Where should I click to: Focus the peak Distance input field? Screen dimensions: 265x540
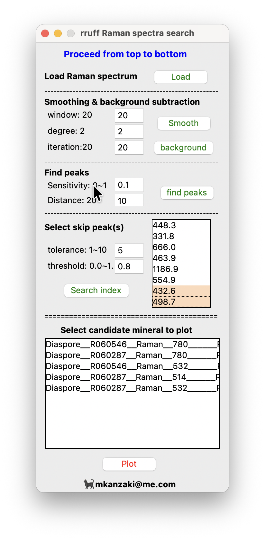point(129,201)
